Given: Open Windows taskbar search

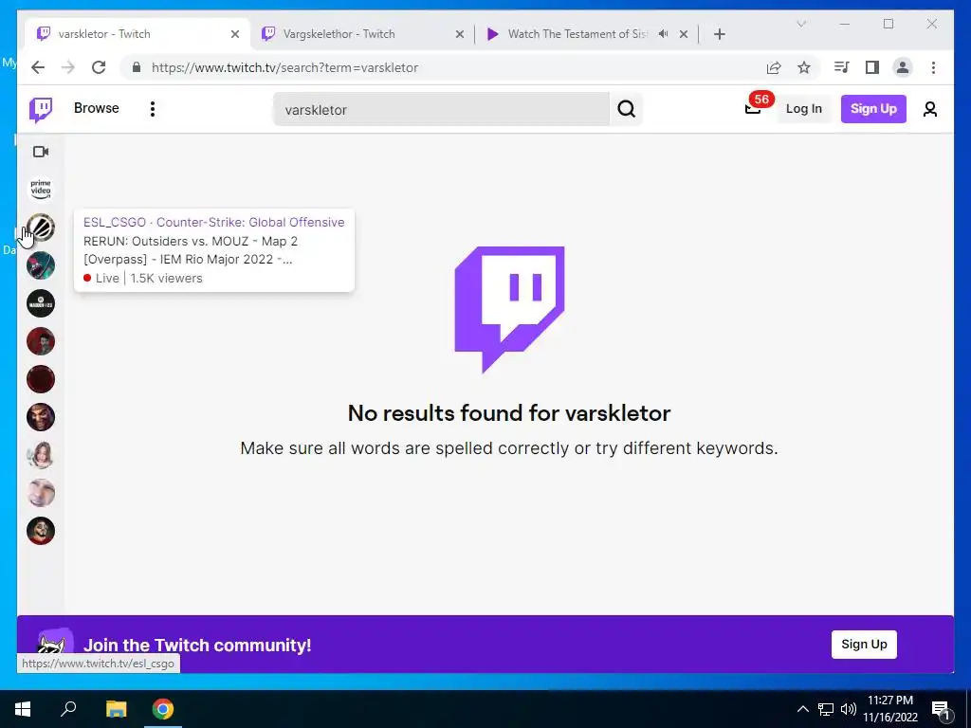Looking at the screenshot, I should point(68,709).
